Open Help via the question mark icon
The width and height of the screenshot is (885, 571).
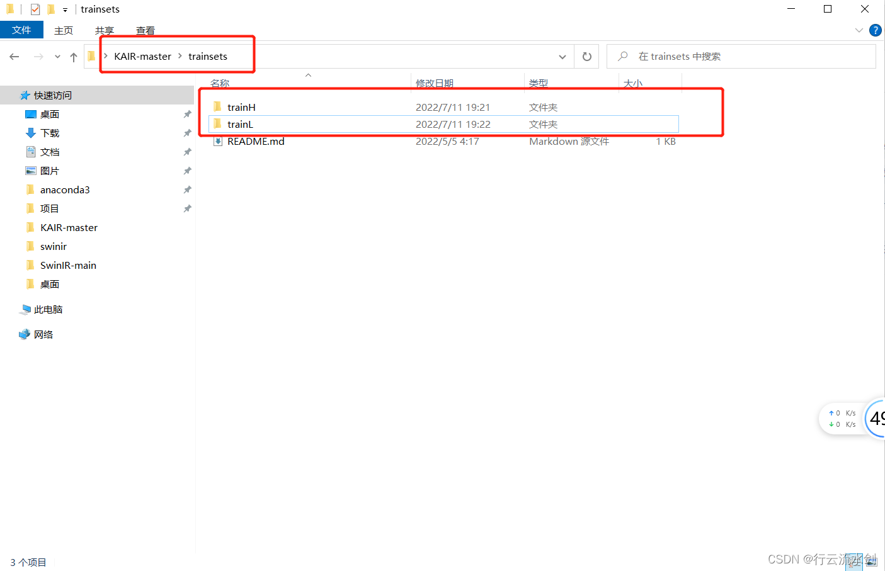point(876,30)
